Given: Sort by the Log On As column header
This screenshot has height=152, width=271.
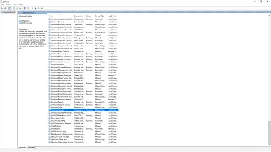Looking at the screenshot, I should [113, 16].
